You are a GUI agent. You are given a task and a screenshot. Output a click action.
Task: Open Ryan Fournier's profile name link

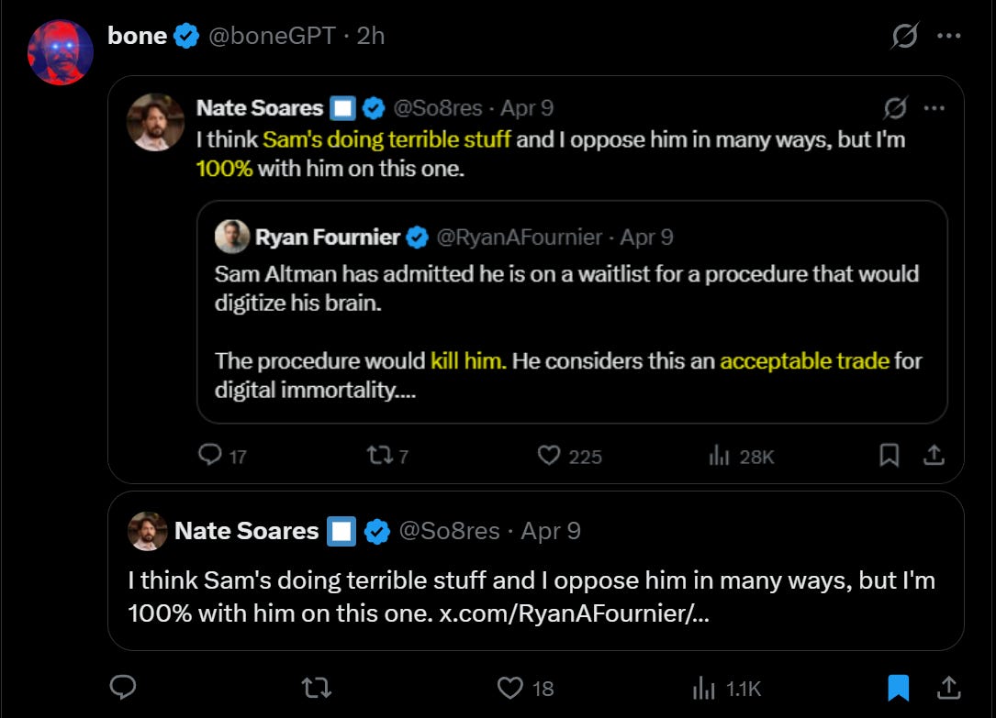(x=327, y=237)
